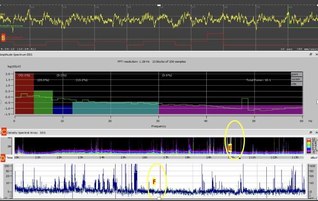The height and width of the screenshot is (201, 318).
Task: Click the Amplitude Spectrum EEG panel title
Action: coord(16,55)
